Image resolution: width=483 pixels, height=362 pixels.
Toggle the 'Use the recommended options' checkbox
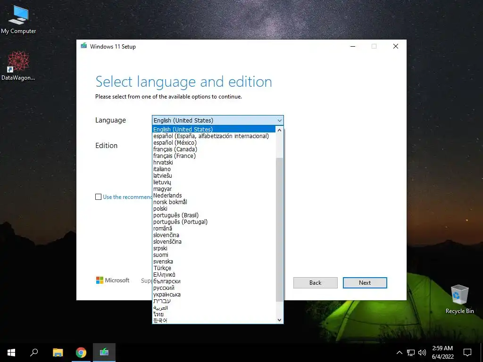point(98,197)
